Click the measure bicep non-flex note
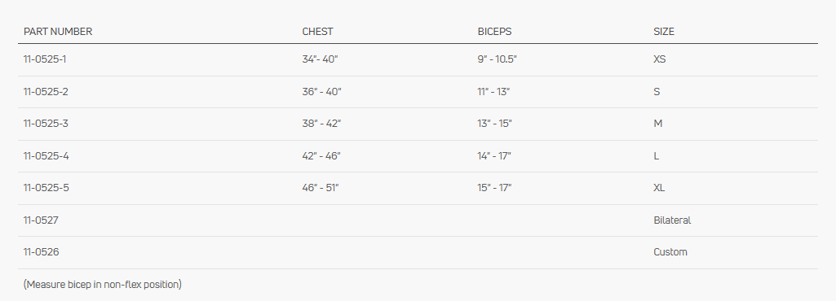This screenshot has width=836, height=301. (103, 284)
